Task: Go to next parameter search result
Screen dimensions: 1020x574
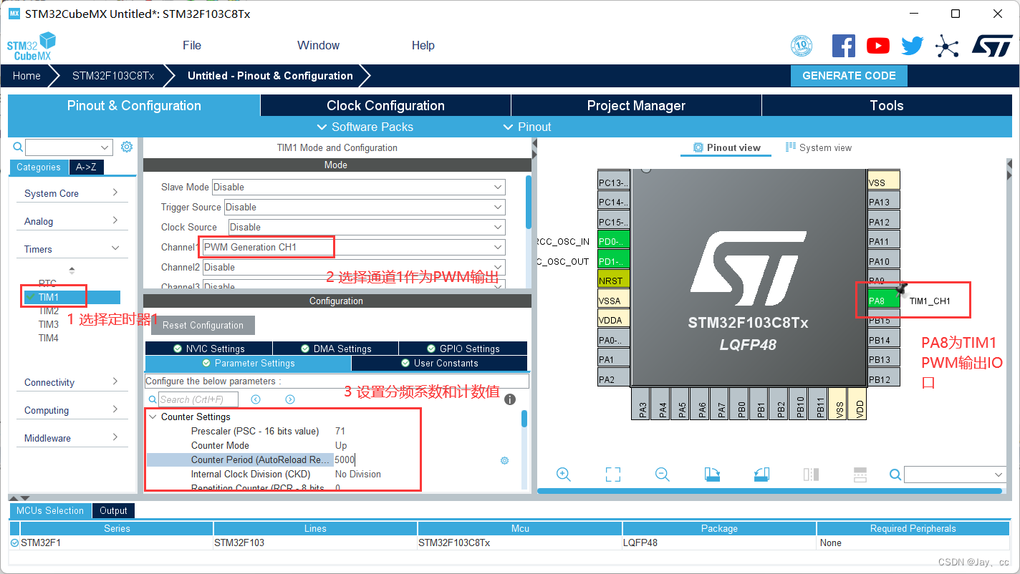Action: tap(290, 399)
